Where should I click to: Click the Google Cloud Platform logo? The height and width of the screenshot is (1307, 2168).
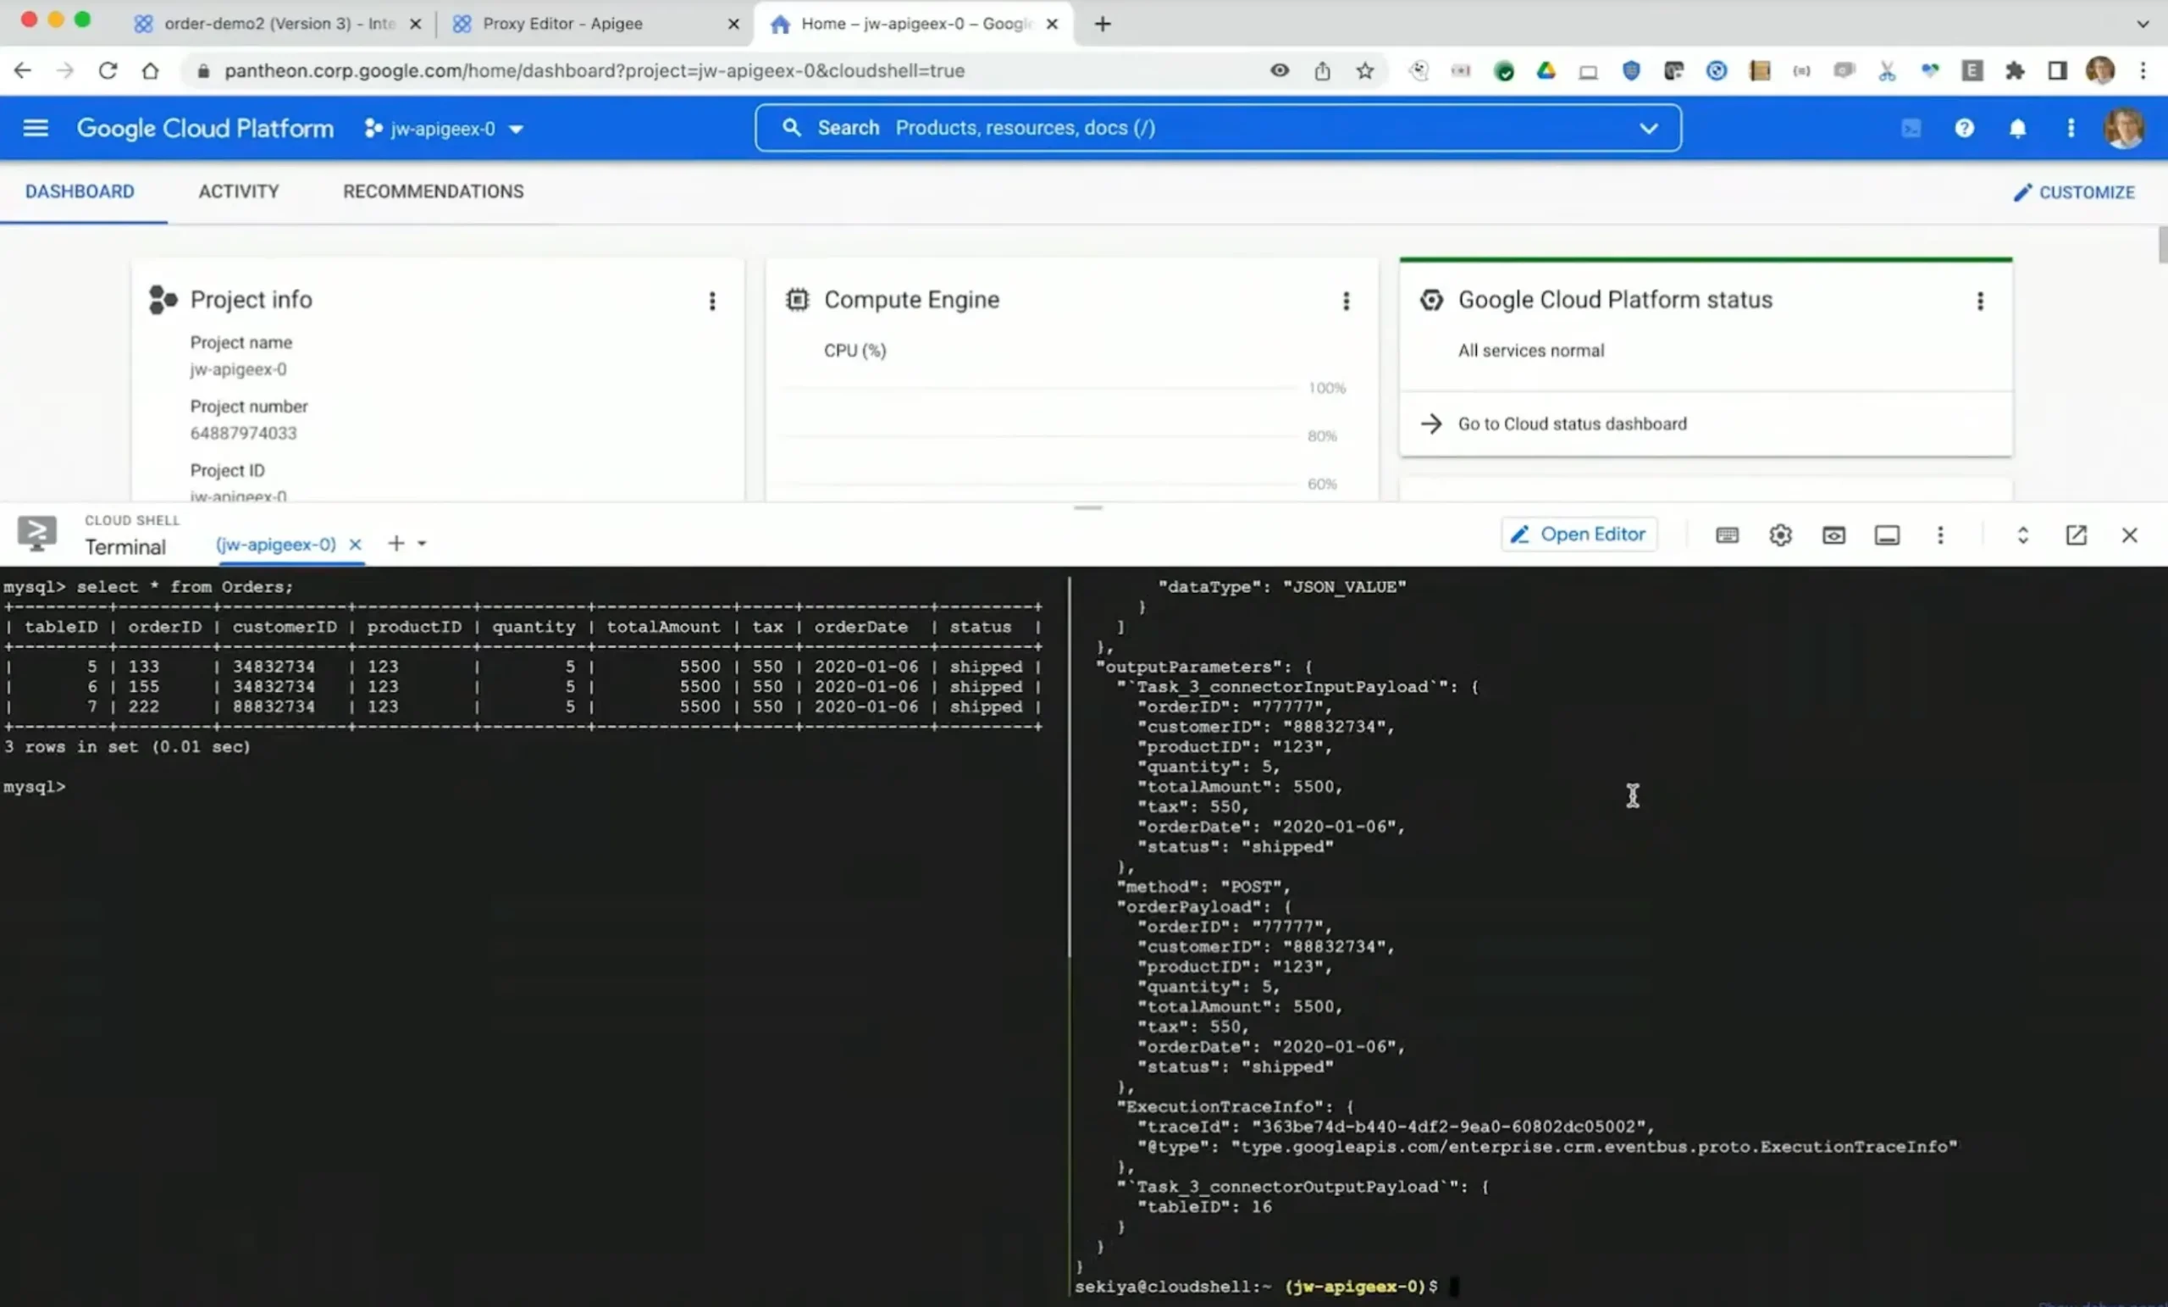point(205,129)
